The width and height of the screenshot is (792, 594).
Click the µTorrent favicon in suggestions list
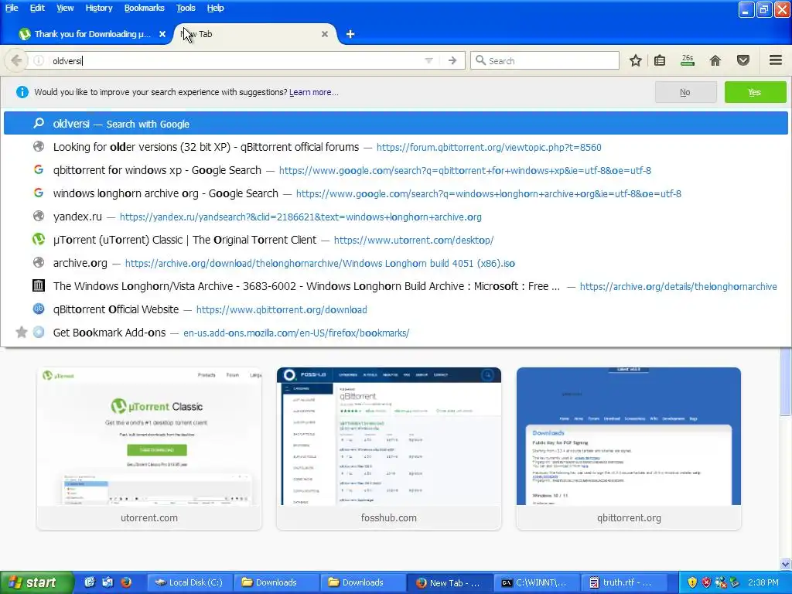(x=39, y=240)
